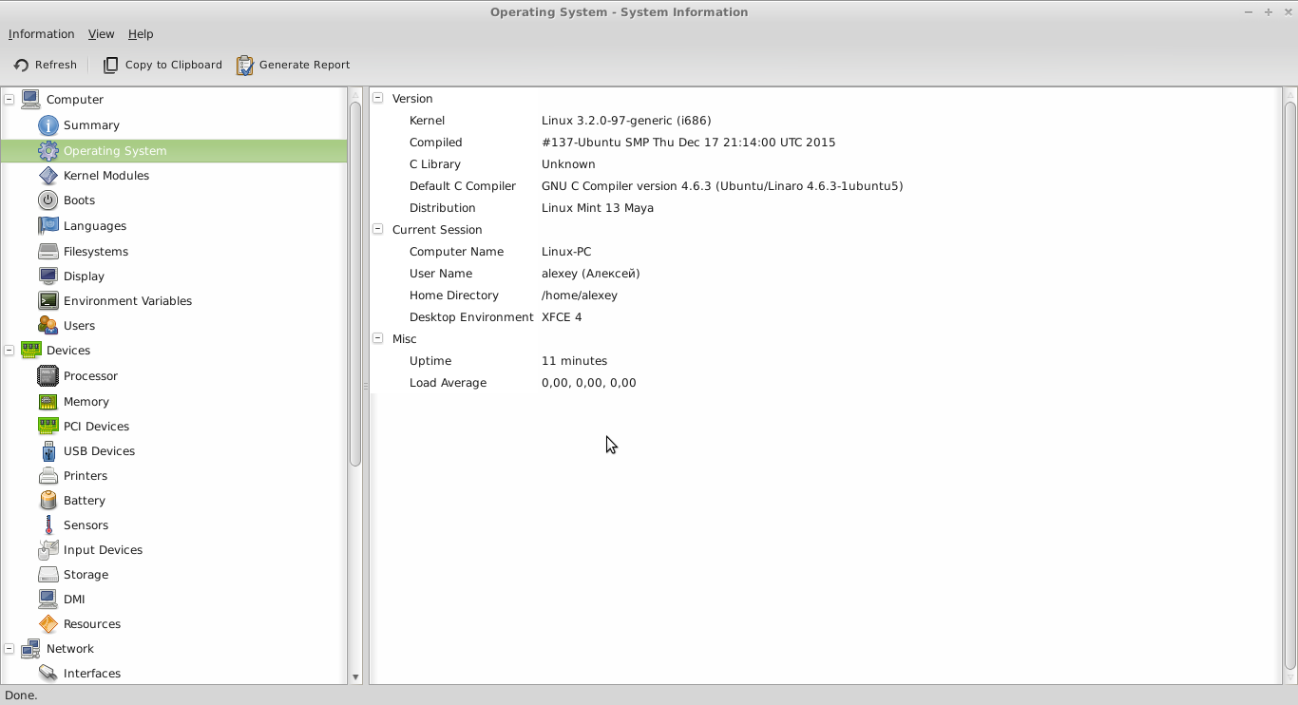Viewport: 1298px width, 705px height.
Task: Click the Processor chip icon
Action: [48, 376]
